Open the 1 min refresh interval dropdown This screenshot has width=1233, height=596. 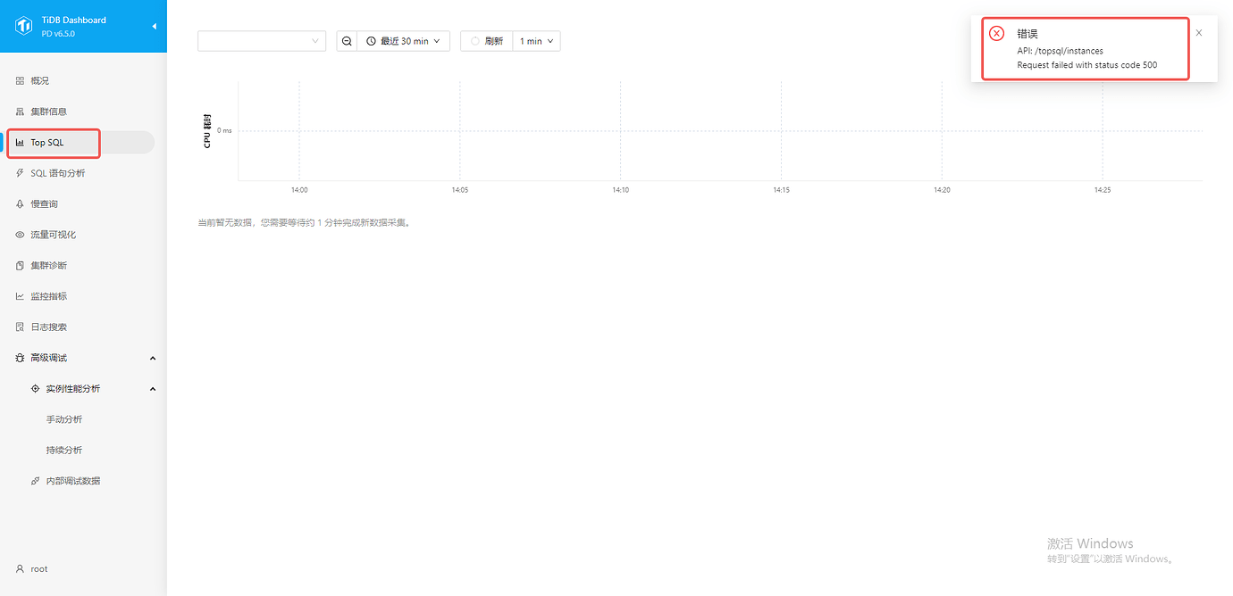click(x=536, y=41)
